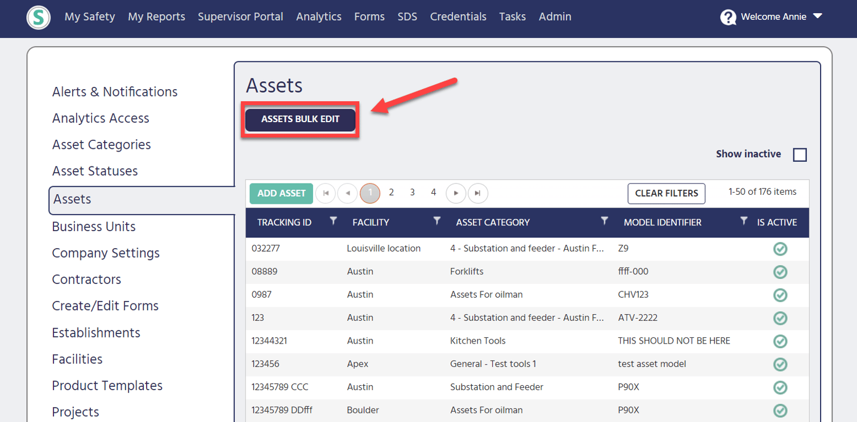Expand the Welcome Annie dropdown arrow
Image resolution: width=857 pixels, height=422 pixels.
tap(818, 16)
